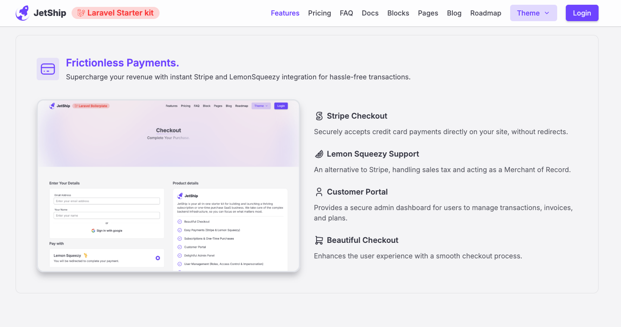Click 'Enhances the user experience' description

[418, 256]
